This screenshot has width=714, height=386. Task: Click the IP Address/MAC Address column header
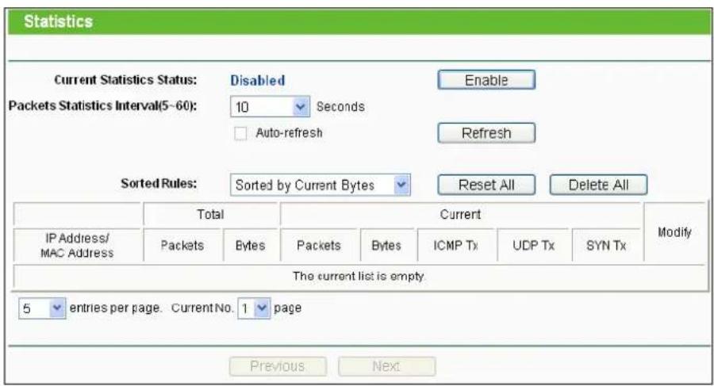pyautogui.click(x=77, y=246)
